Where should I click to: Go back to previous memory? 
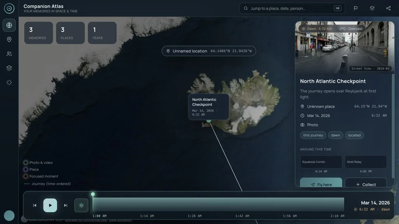pos(35,205)
